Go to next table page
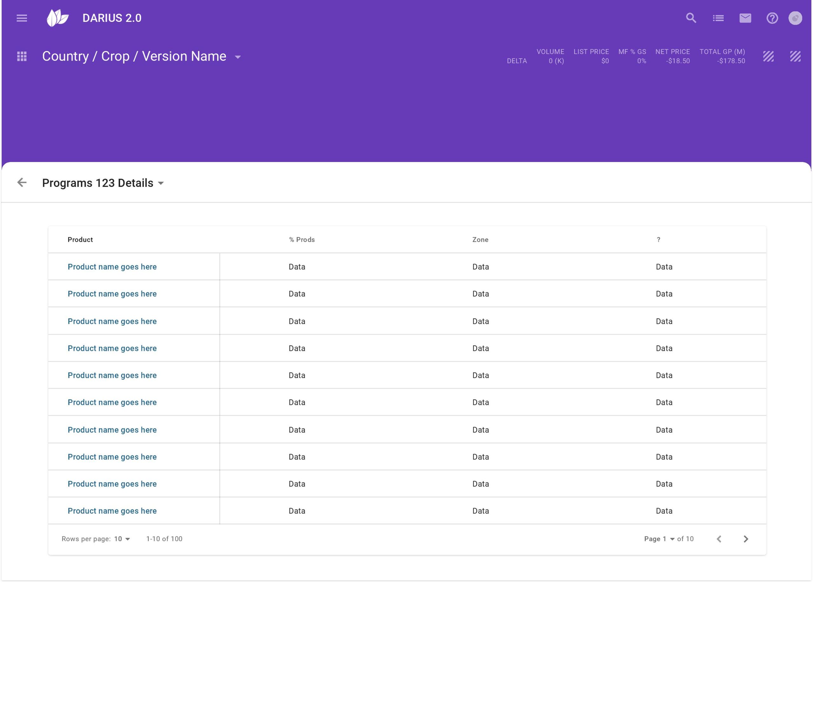This screenshot has width=813, height=701. coord(745,539)
